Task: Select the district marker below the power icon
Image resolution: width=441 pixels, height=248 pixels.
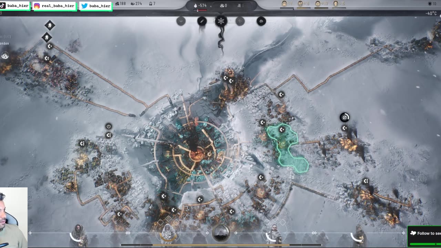Action: tap(109, 135)
